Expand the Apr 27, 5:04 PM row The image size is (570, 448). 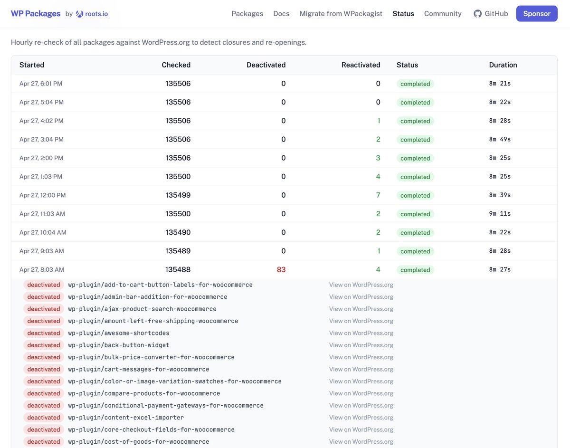point(284,102)
